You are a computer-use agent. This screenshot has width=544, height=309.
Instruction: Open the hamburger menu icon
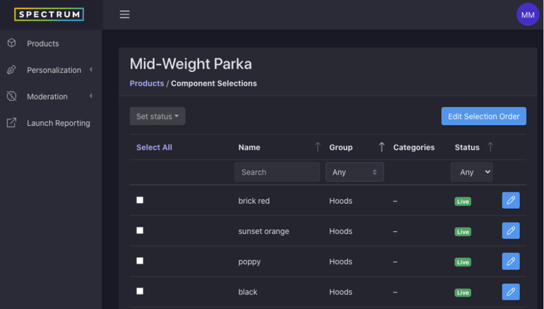124,14
